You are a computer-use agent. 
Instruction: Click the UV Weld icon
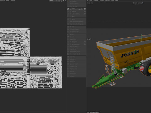(x=68, y=16)
